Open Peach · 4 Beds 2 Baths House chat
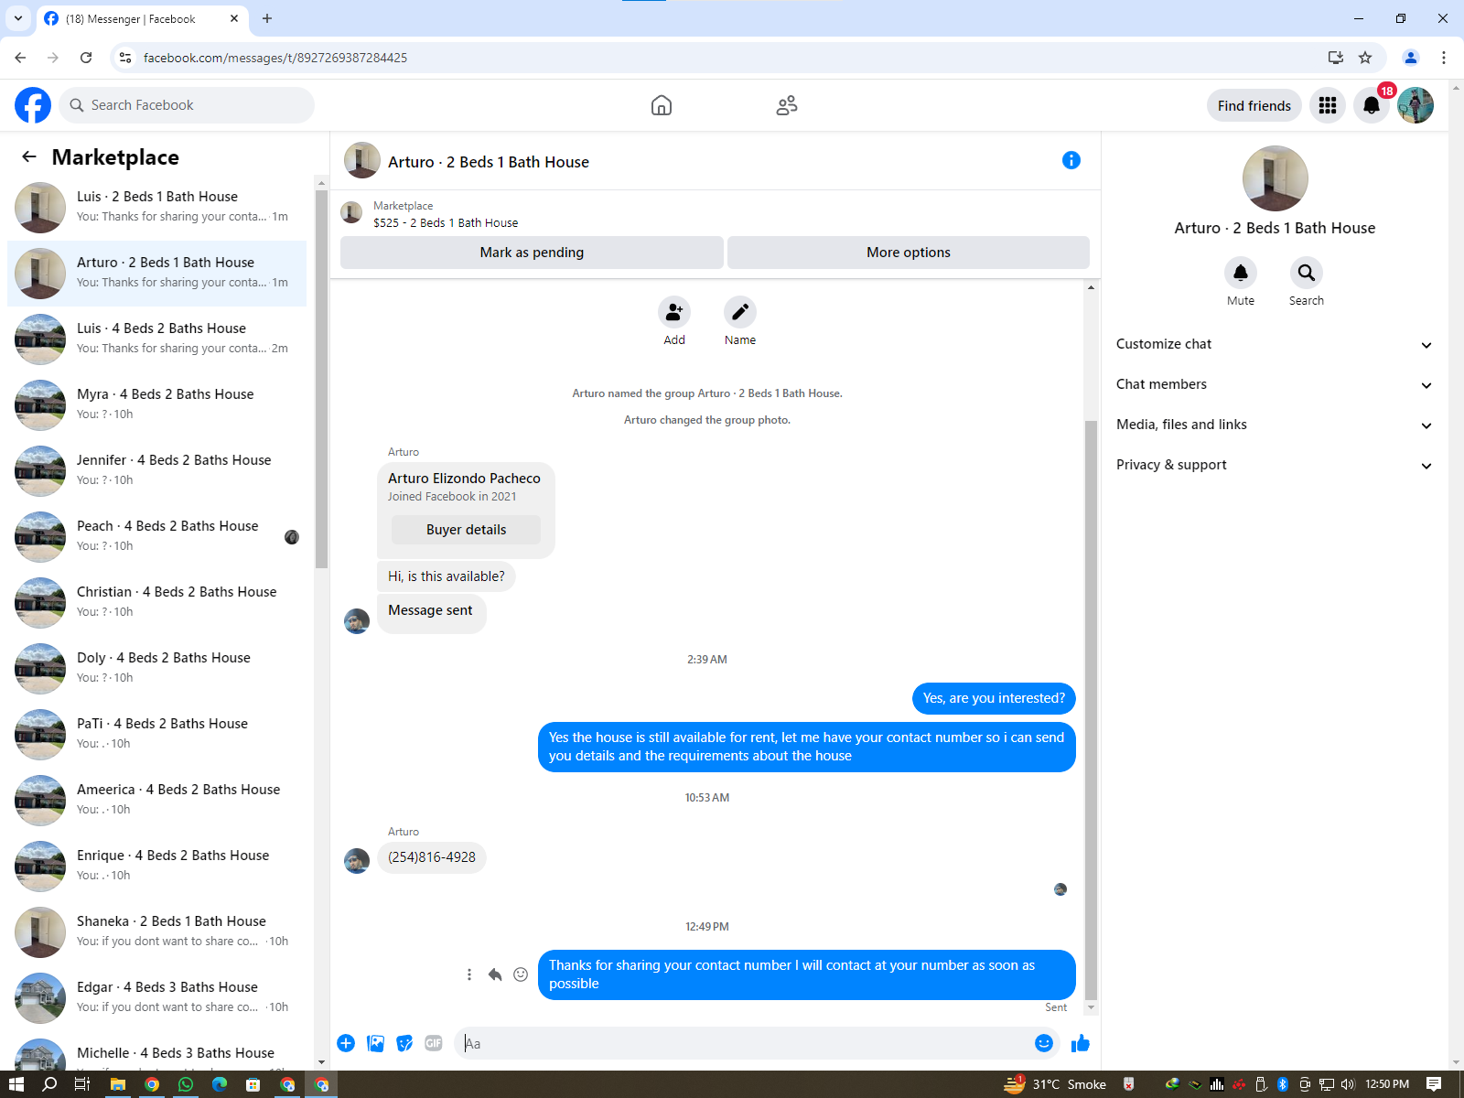 [157, 537]
